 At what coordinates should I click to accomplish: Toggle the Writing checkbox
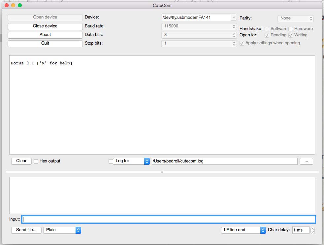291,35
